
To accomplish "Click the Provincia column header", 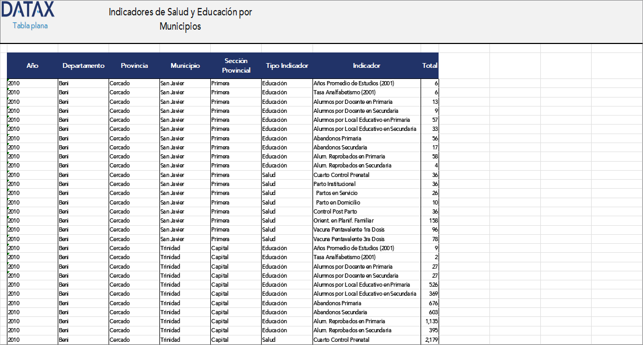I will click(135, 66).
